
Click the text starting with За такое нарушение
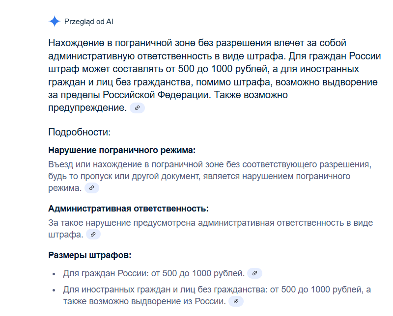pos(211,228)
